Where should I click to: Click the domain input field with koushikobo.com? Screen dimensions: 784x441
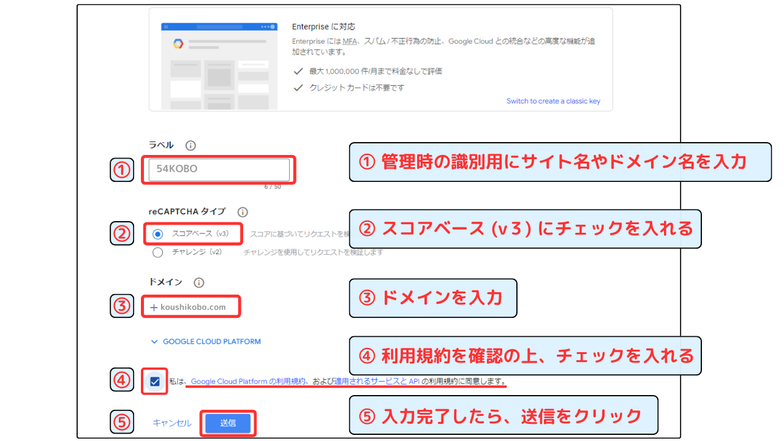[x=191, y=307]
